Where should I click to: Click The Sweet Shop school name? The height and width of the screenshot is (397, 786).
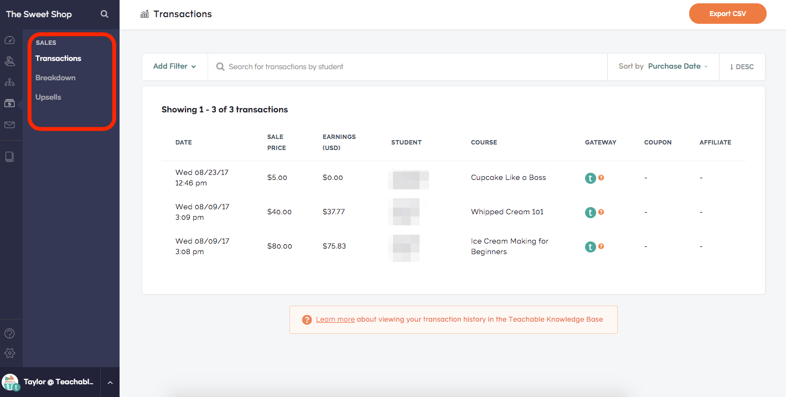tap(39, 14)
